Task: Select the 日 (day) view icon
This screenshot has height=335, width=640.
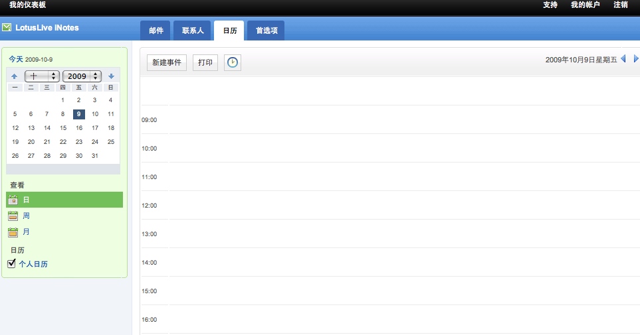Action: pos(13,200)
